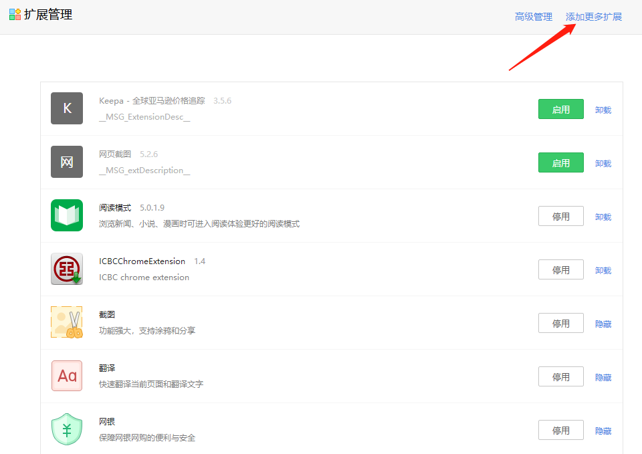Open 高级管理 in the top bar

click(533, 17)
